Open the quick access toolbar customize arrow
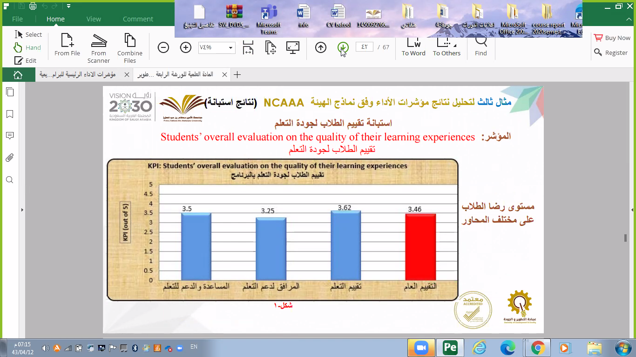This screenshot has height=357, width=636. [68, 6]
